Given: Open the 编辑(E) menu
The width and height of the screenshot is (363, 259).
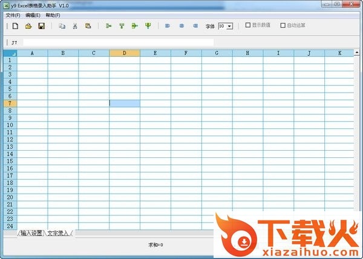Looking at the screenshot, I should coord(33,15).
